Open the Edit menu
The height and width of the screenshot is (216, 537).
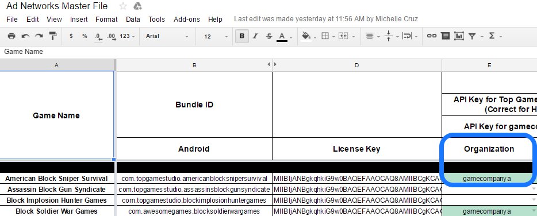pyautogui.click(x=33, y=20)
